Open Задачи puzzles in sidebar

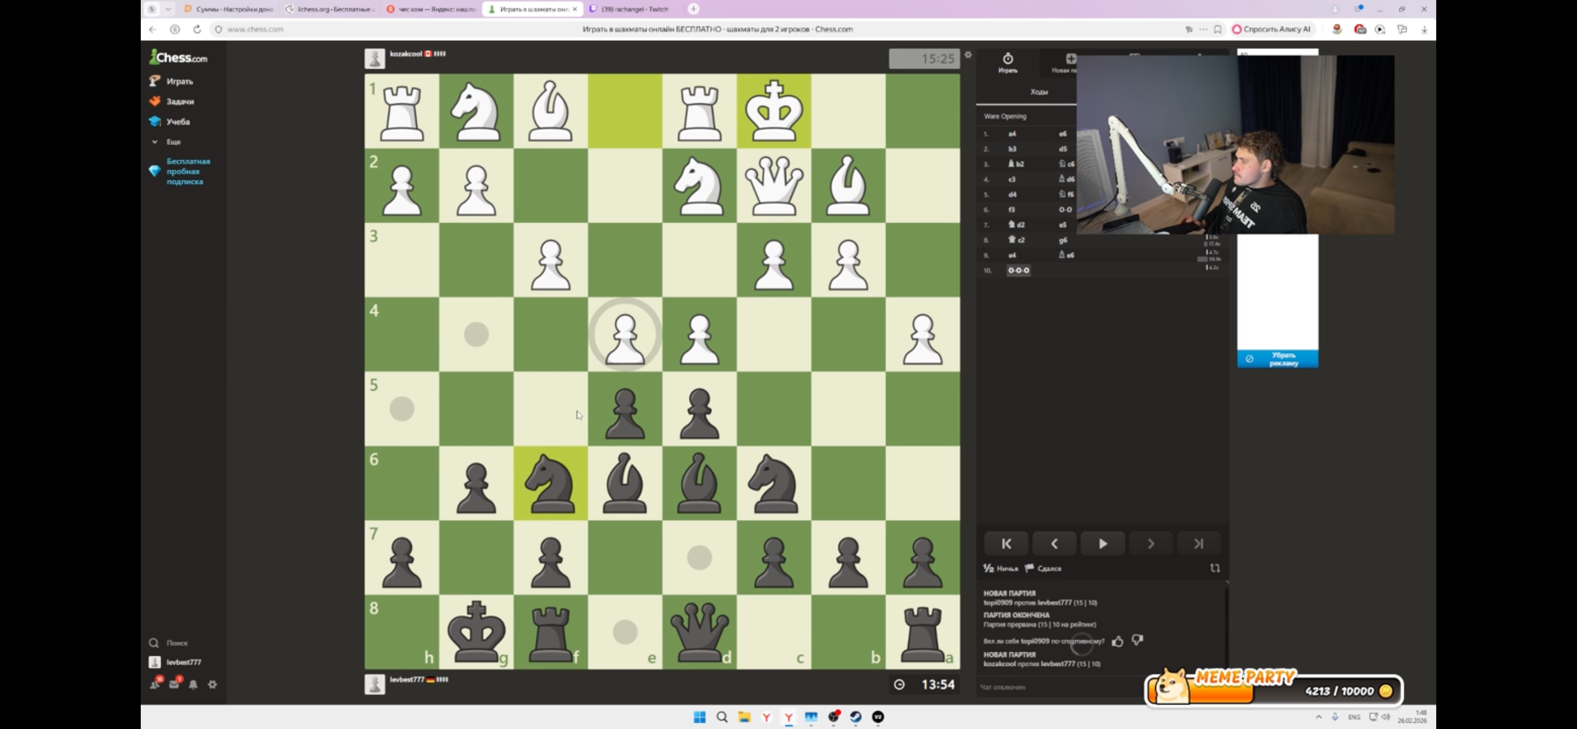click(179, 102)
